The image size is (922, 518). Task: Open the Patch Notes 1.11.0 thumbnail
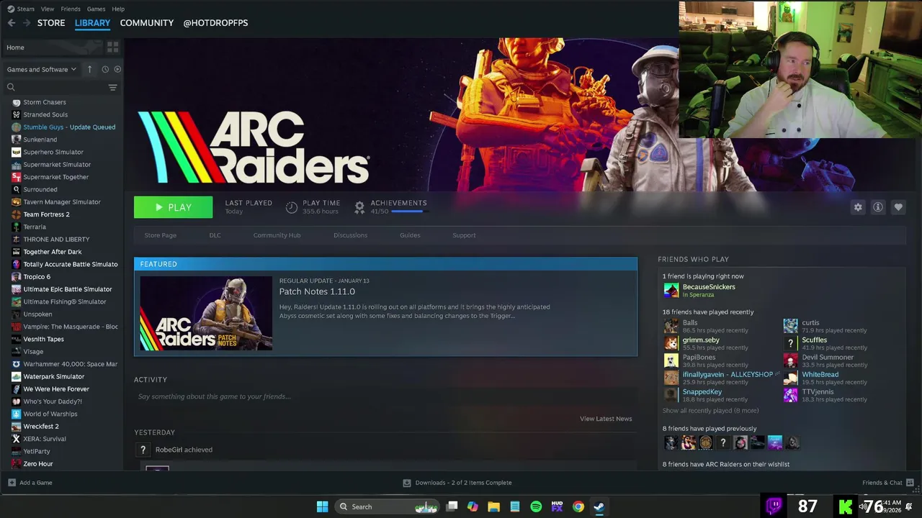[206, 313]
